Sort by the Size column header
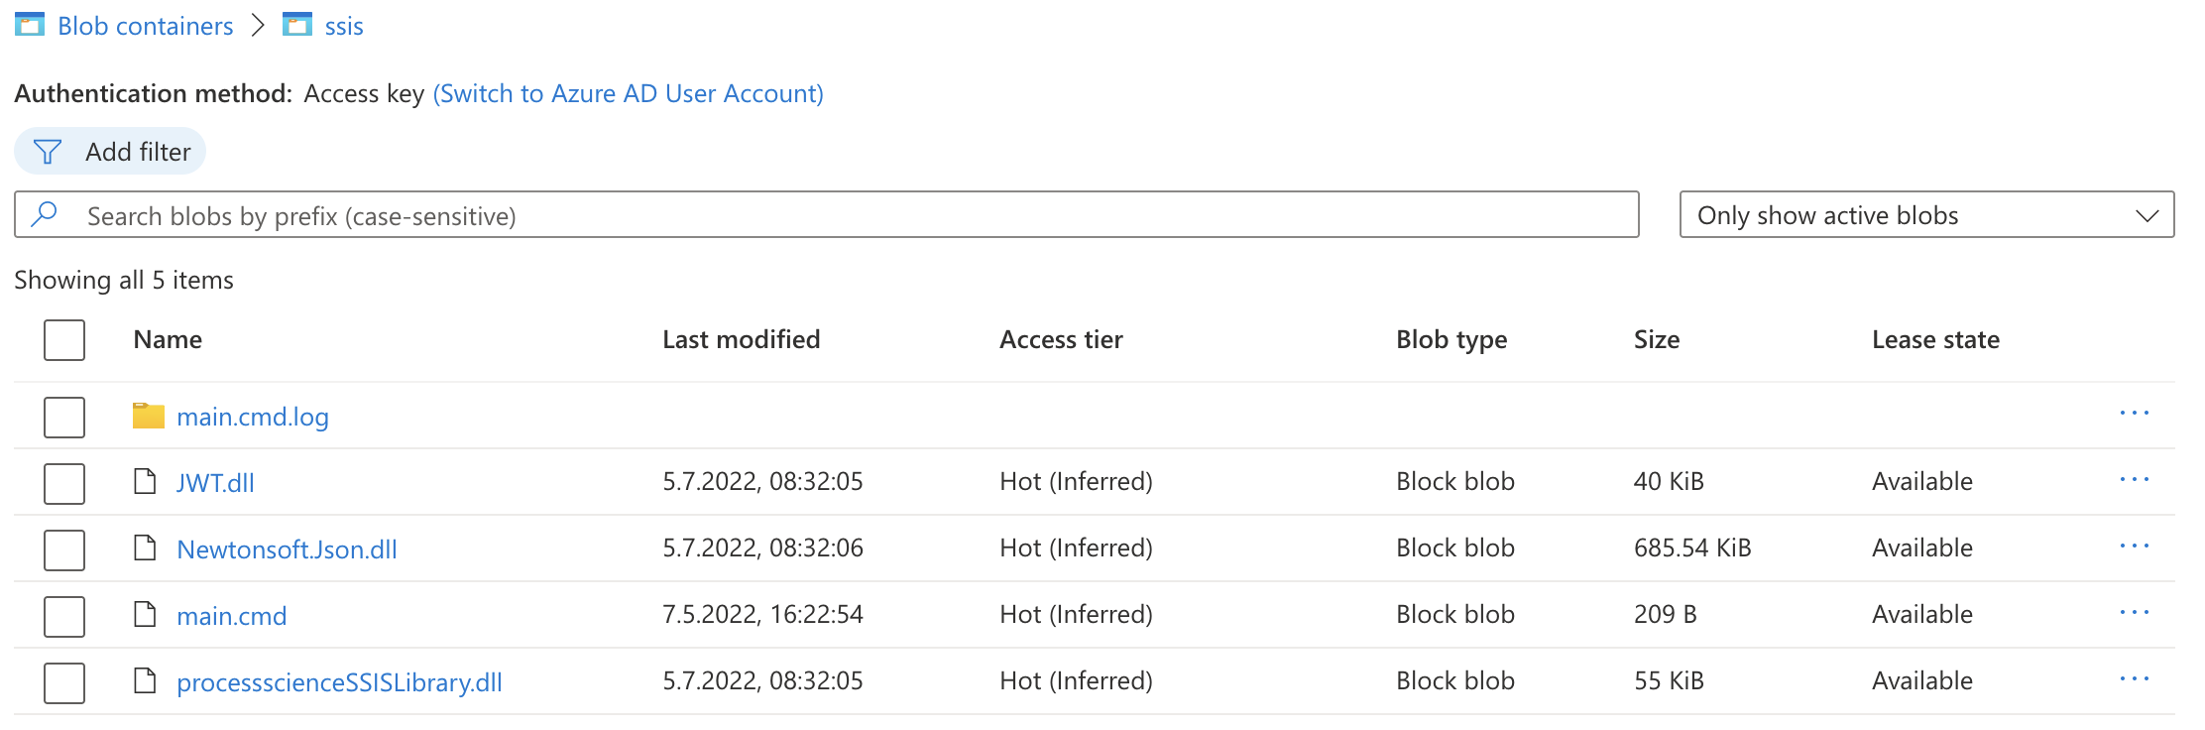 [1657, 339]
